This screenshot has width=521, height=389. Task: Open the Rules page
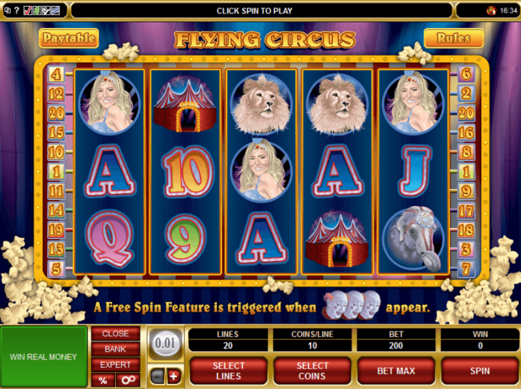453,38
